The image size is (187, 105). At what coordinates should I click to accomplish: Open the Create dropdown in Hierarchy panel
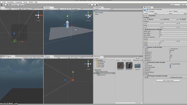(97, 9)
